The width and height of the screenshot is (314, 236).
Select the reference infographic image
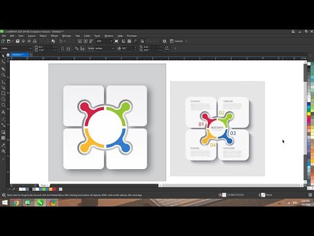point(217,128)
